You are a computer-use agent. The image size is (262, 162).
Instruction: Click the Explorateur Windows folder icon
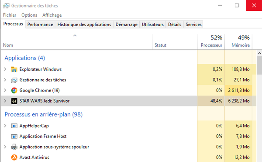[14, 69]
